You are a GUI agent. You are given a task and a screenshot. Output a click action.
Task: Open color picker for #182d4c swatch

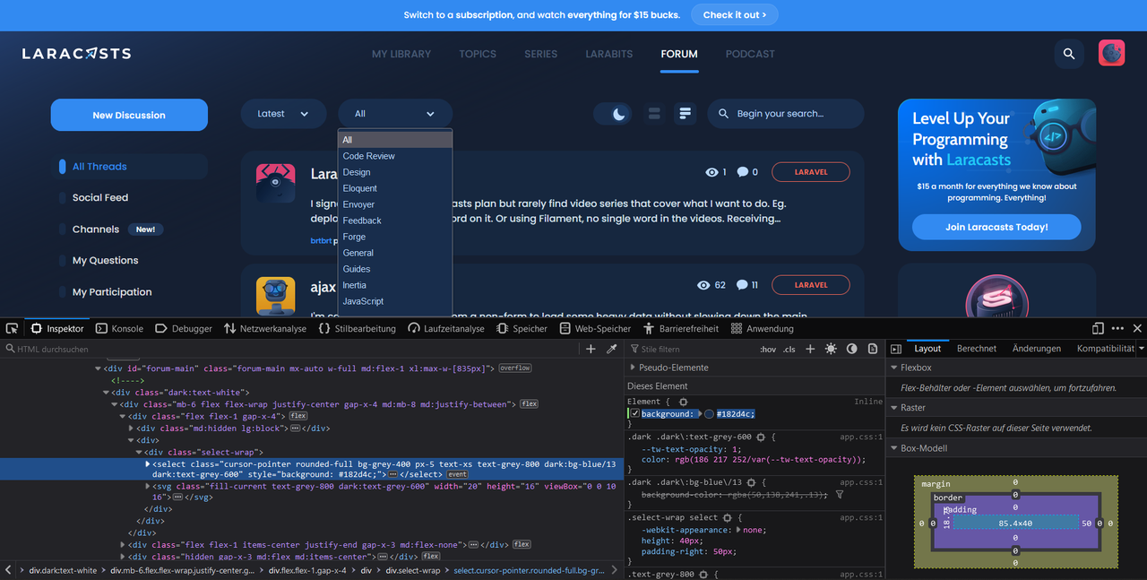[x=709, y=414]
